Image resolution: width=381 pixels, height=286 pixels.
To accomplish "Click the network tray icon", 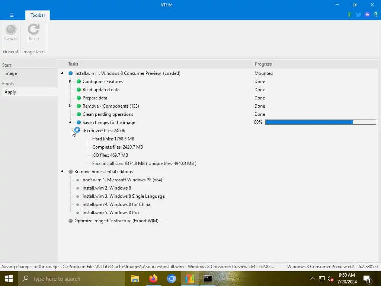I will pos(322,279).
